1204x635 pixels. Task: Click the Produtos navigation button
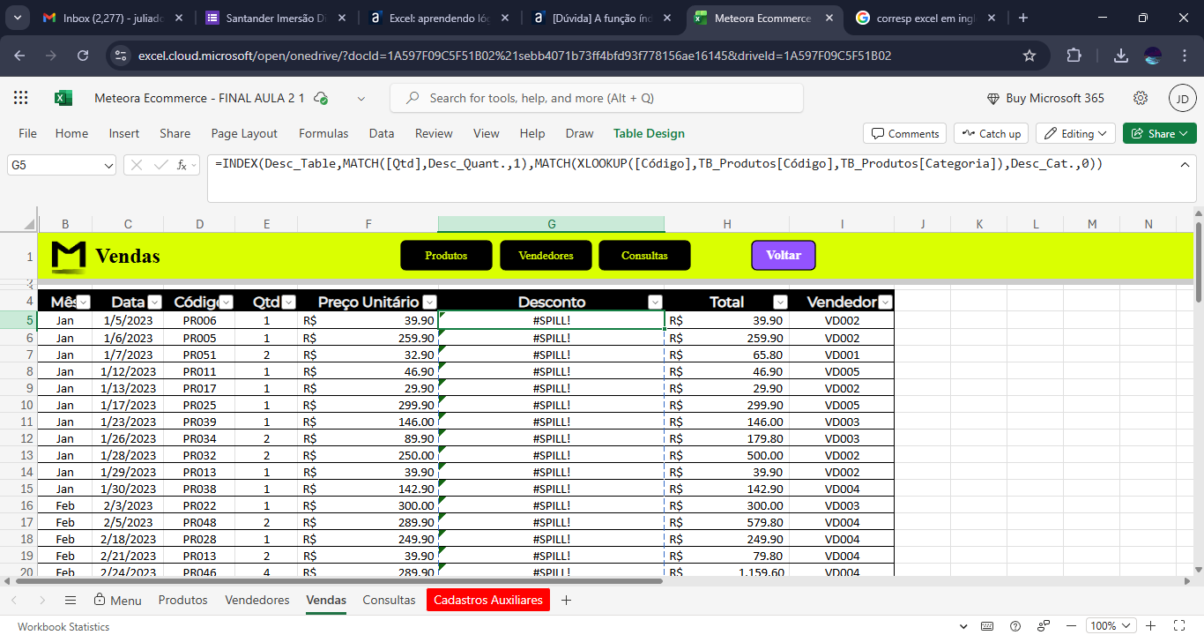coord(446,255)
